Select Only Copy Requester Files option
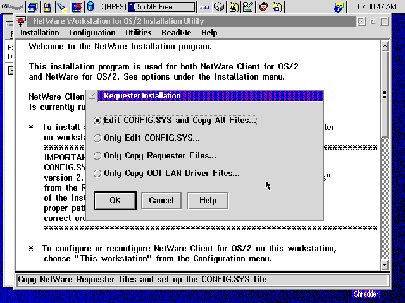This screenshot has width=405, height=303. (155, 156)
